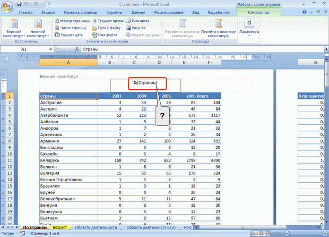This screenshot has width=329, height=237.
Task: Open the Рецензирование ribbon tab
Action: 169,13
